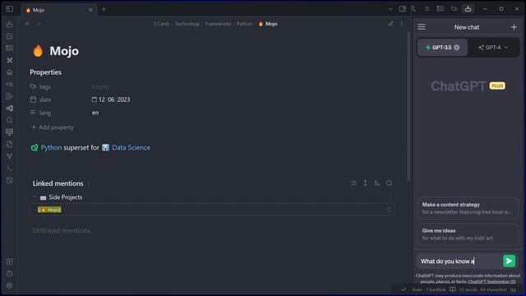Open the presentation slides ribbon icon
This screenshot has width=526, height=296.
click(x=9, y=132)
